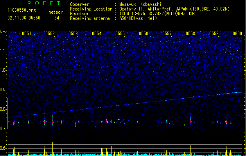Click the 1.0 kHz axis label
Screen dimensions: 246x156
4,70
